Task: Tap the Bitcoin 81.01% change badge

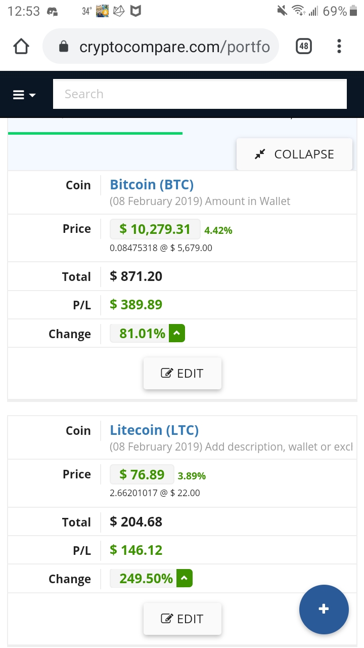Action: click(x=139, y=334)
